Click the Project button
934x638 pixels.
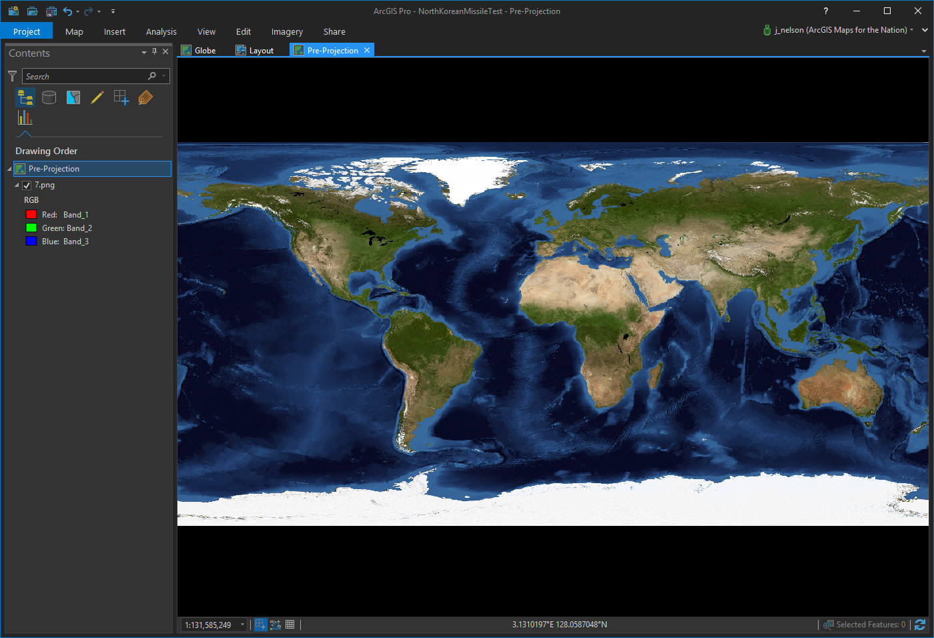click(x=27, y=32)
